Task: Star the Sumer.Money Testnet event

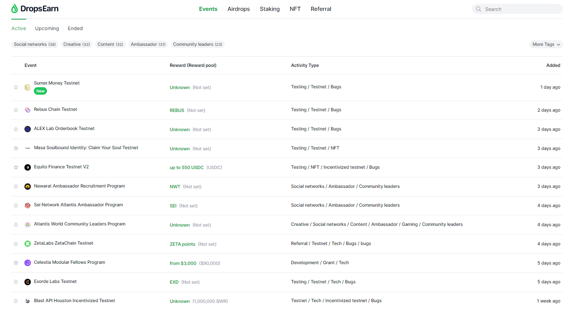Action: [x=16, y=87]
